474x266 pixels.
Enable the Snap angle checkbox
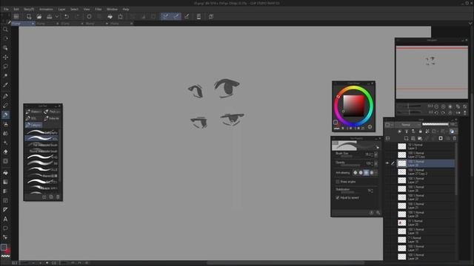point(338,182)
